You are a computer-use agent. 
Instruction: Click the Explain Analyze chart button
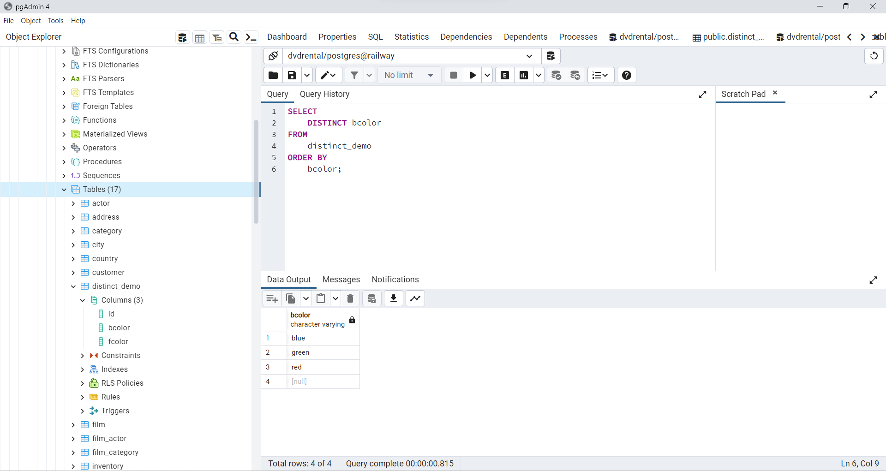524,75
